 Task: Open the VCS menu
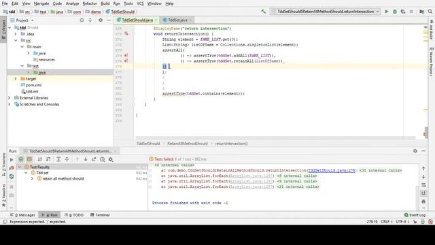point(140,3)
